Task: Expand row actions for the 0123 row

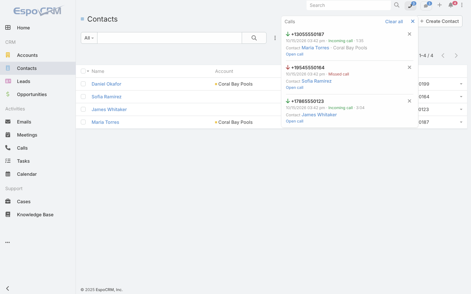Action: click(461, 109)
